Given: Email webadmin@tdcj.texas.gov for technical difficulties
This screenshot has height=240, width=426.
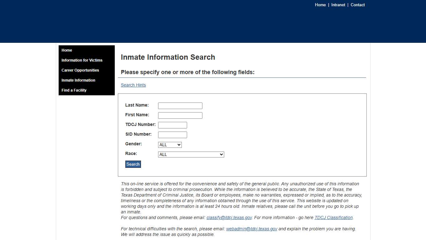Looking at the screenshot, I should (x=251, y=229).
